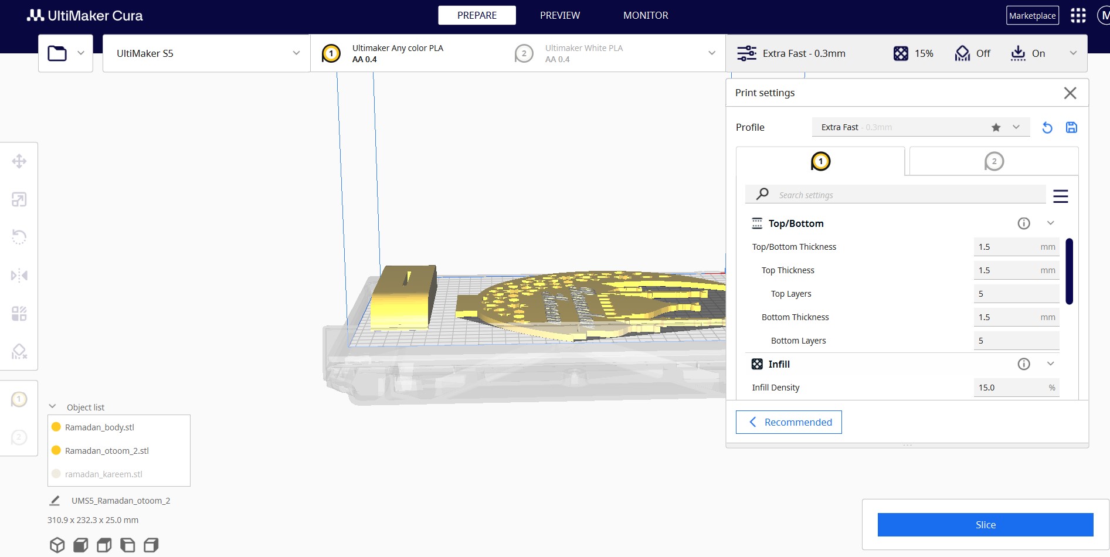The height and width of the screenshot is (557, 1110).
Task: Select extruder 1 Ultimaker Any color PLA
Action: coord(382,53)
